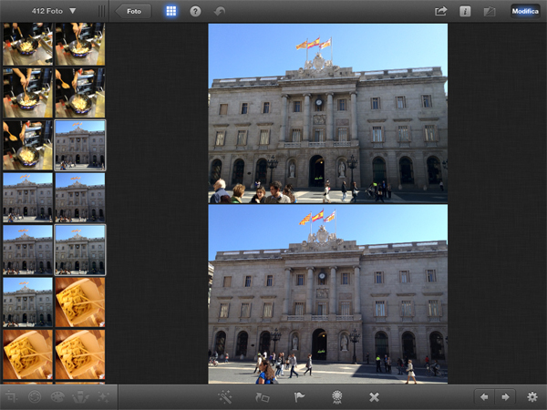547x410 pixels.
Task: Select the upper large building photo
Action: [328, 113]
